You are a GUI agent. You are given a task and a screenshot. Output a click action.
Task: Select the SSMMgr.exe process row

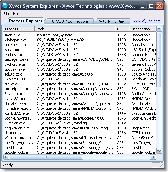(x=80, y=123)
